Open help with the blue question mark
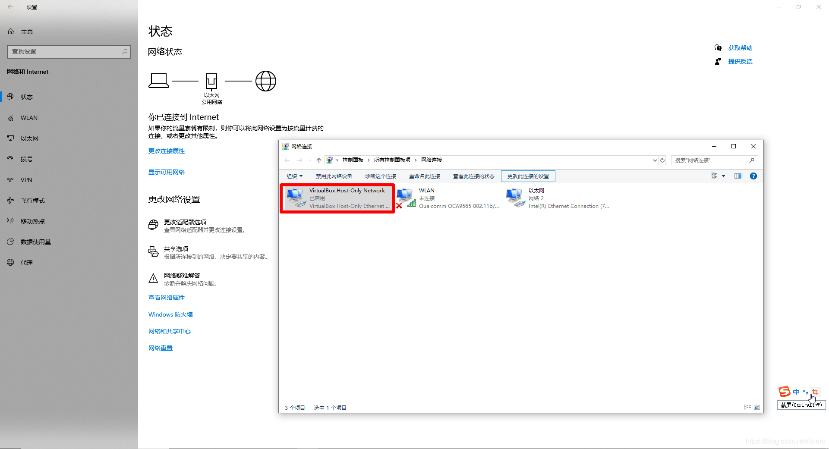Viewport: 829px width, 449px height. click(753, 176)
